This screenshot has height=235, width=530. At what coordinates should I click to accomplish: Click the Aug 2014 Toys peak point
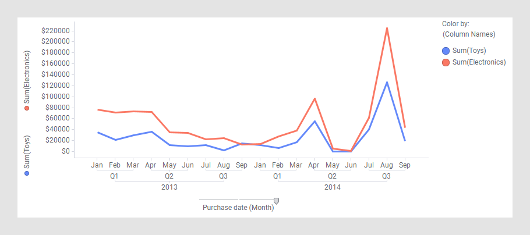tap(387, 82)
